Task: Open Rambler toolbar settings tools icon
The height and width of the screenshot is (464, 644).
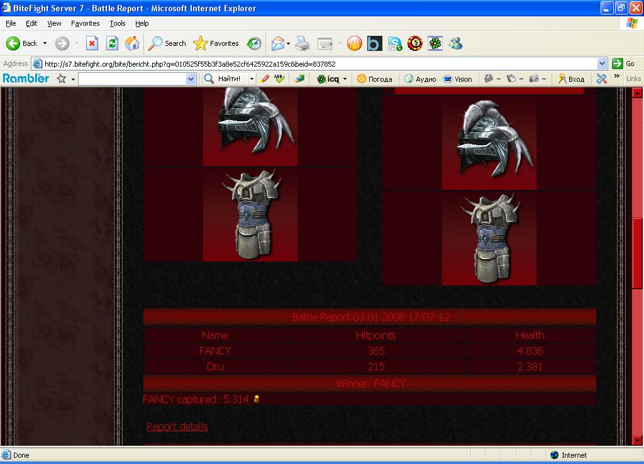Action: tap(602, 79)
